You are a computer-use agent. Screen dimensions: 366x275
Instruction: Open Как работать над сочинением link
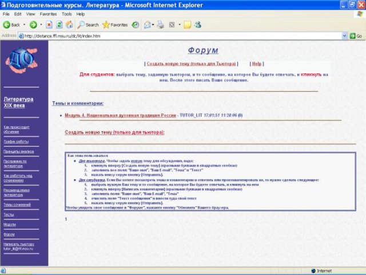coord(18,178)
